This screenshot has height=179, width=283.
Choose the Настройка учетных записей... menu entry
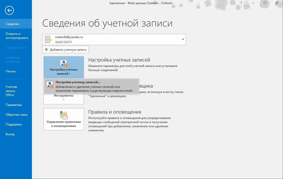(91, 86)
